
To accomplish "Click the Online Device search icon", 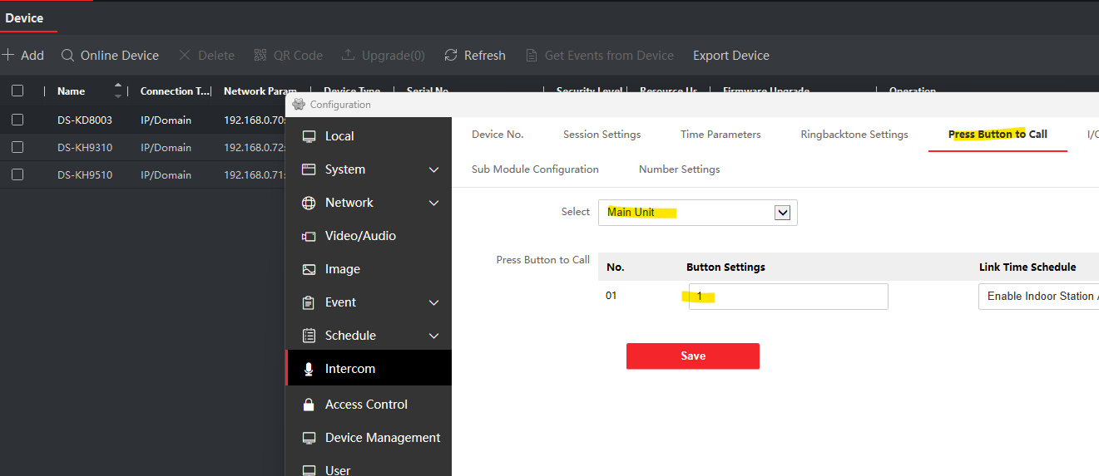I will click(x=68, y=56).
